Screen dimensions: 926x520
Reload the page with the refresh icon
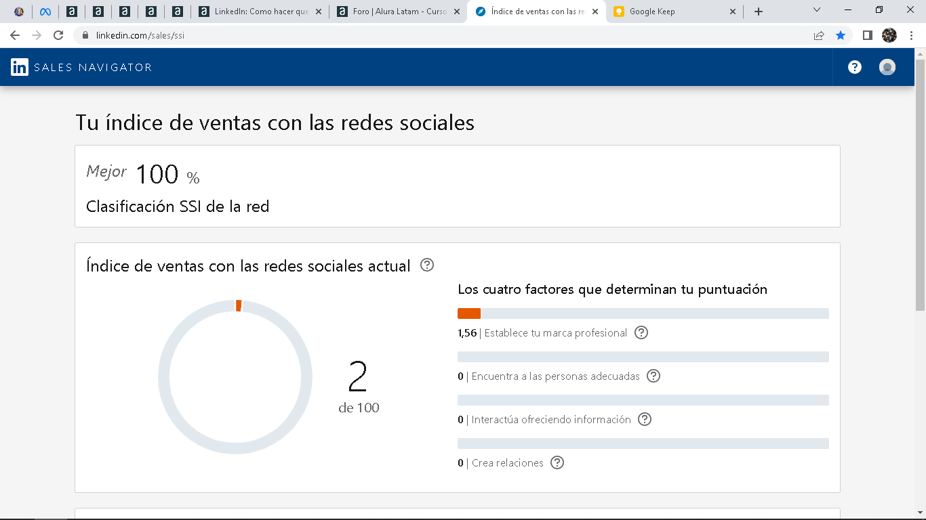tap(58, 35)
